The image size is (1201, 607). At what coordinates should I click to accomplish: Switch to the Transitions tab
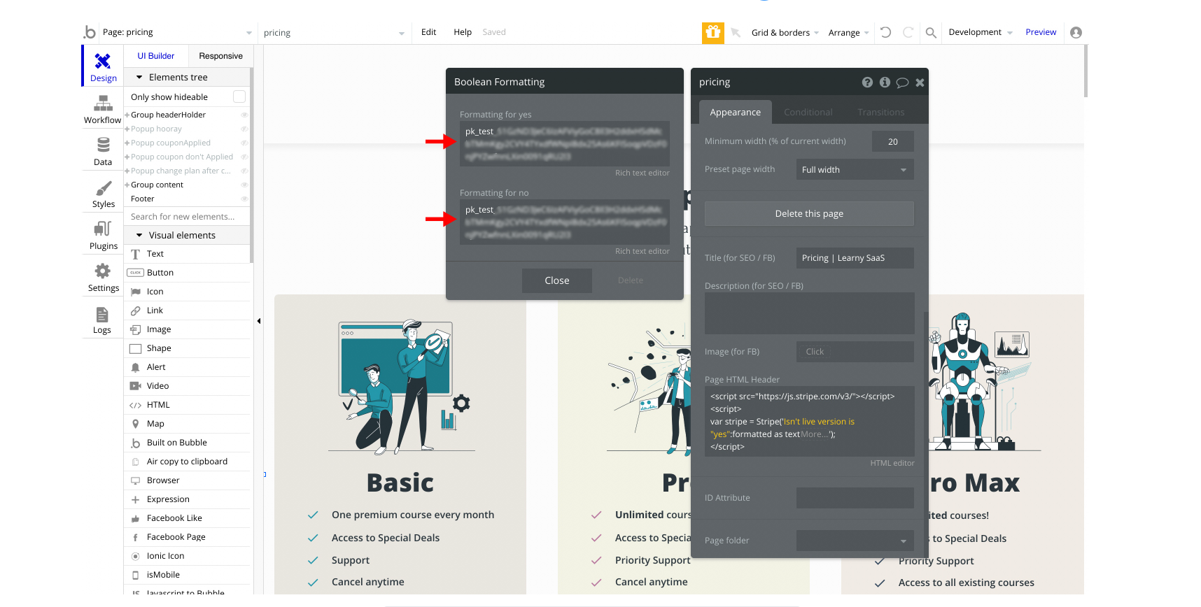(x=881, y=113)
